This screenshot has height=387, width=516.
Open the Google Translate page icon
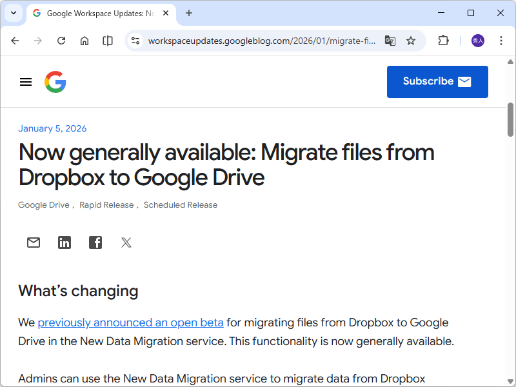pyautogui.click(x=390, y=40)
